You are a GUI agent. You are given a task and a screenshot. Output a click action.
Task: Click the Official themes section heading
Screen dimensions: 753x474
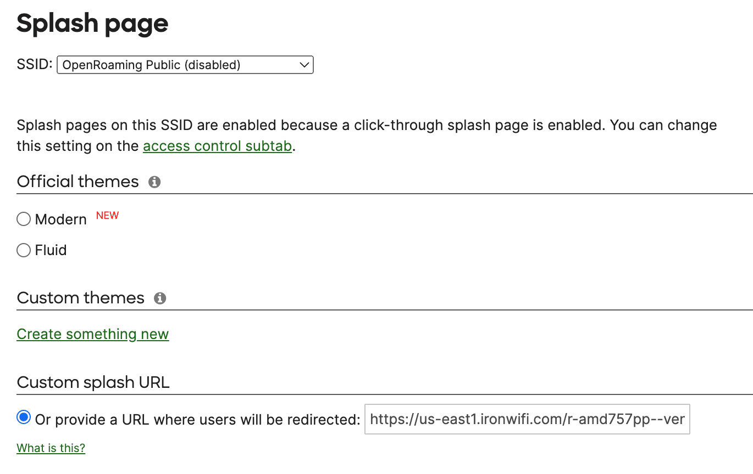(x=78, y=182)
